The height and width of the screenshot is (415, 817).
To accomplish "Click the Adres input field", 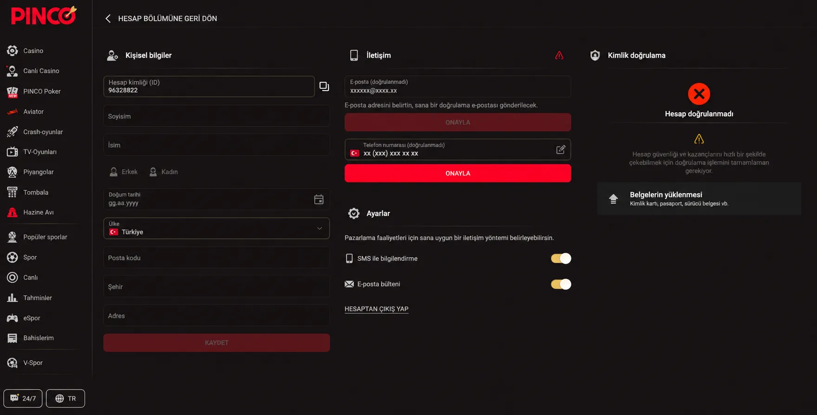I will [x=216, y=316].
